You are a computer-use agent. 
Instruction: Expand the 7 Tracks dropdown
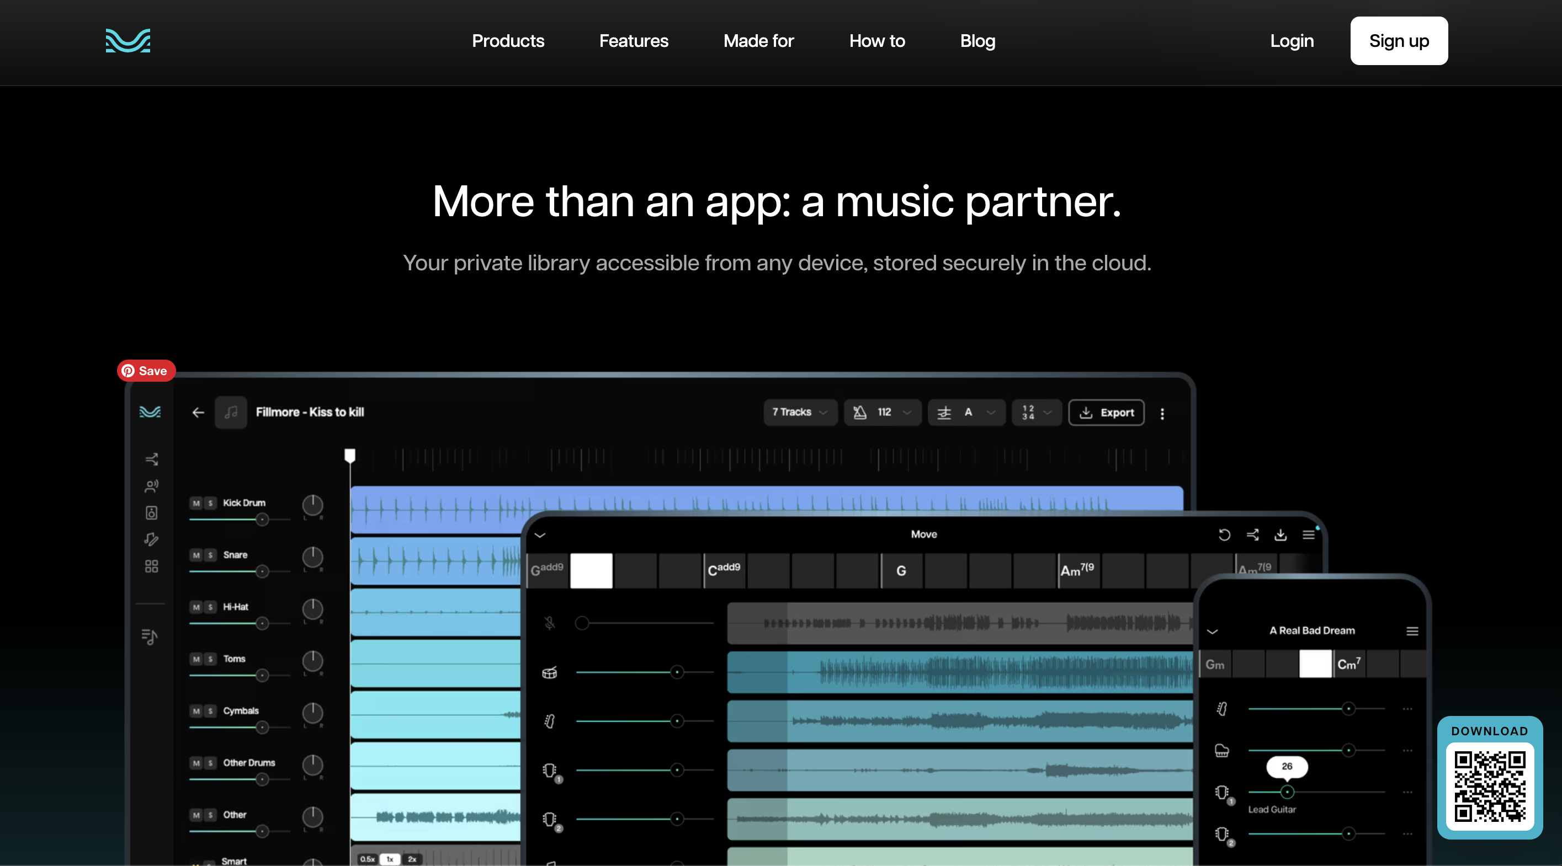coord(799,412)
